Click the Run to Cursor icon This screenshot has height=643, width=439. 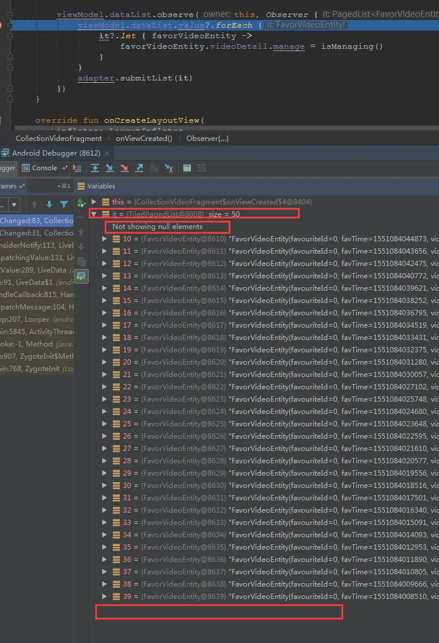[169, 168]
